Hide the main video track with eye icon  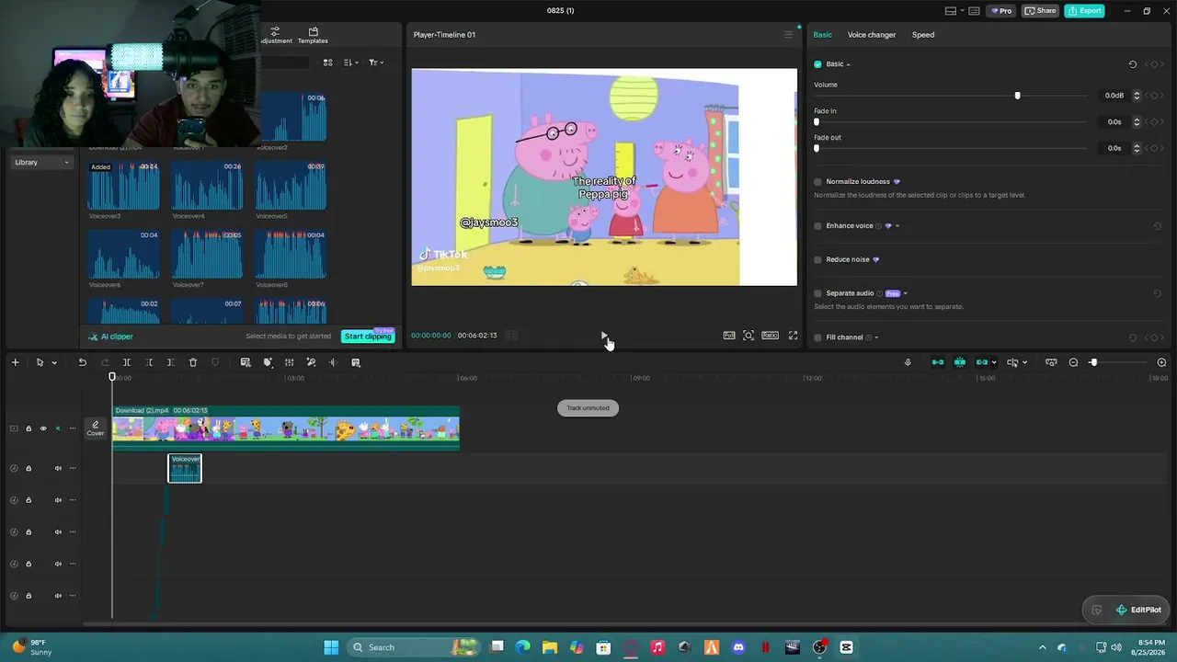click(42, 428)
